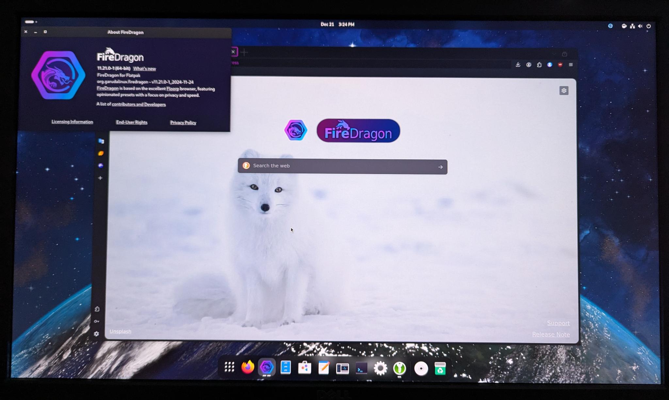The height and width of the screenshot is (400, 669).
Task: Open the blue Floorp web panel
Action: [x=101, y=166]
